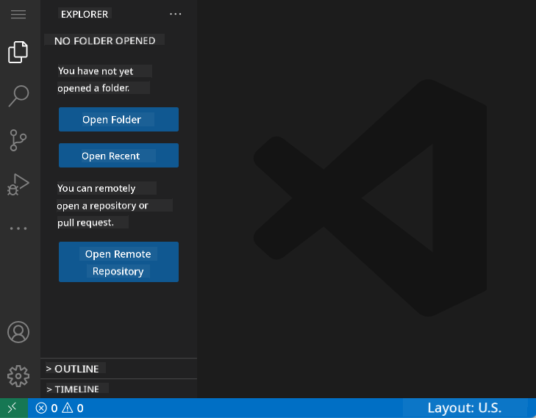The image size is (536, 418).
Task: Show additional views via activity bar ellipsis
Action: (18, 228)
